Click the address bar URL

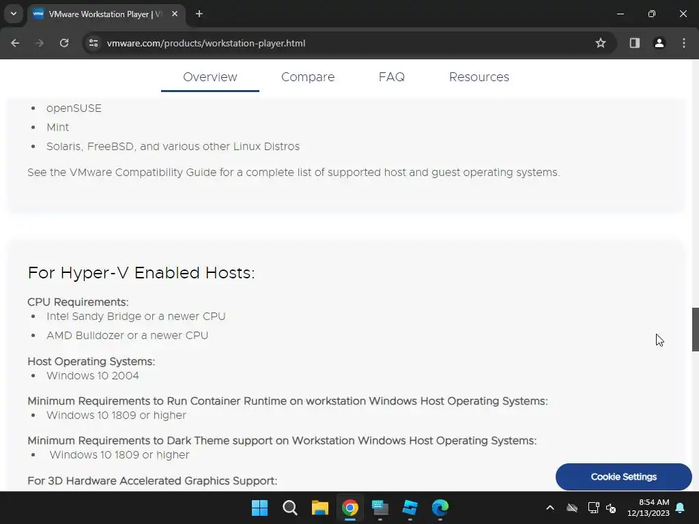tap(206, 43)
